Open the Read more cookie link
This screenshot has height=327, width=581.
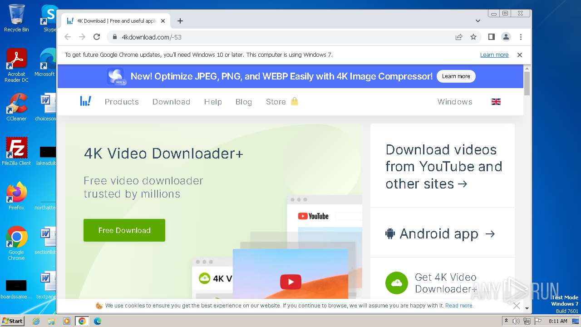[459, 306]
